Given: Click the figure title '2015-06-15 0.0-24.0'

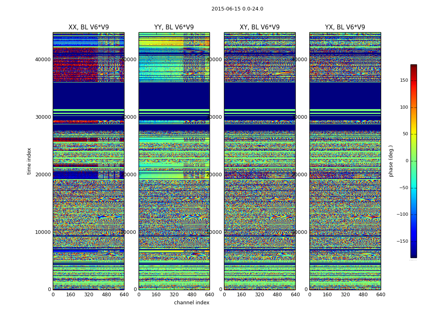Looking at the screenshot, I should [237, 9].
